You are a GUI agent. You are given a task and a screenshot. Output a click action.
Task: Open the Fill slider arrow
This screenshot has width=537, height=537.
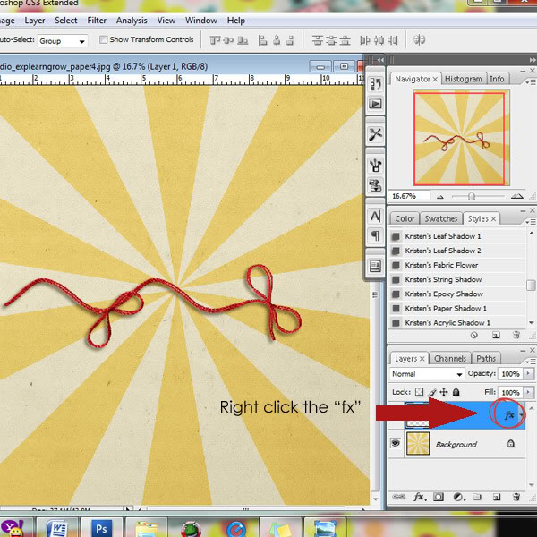[x=528, y=392]
